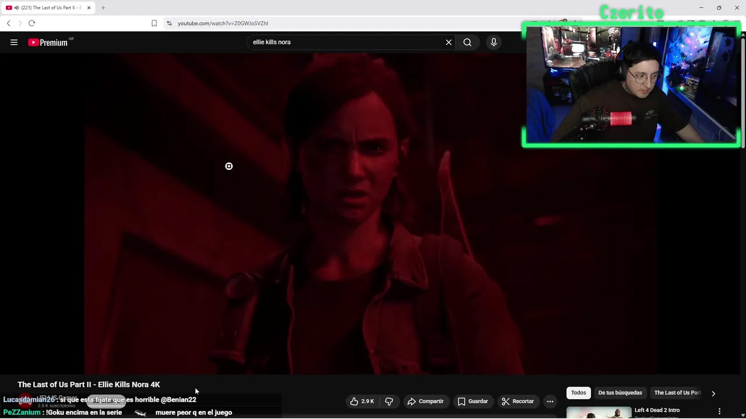Reload the current page

coord(31,23)
